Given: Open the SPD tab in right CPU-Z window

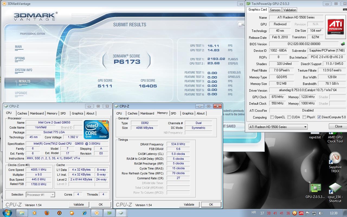Looking at the screenshot, I should [173, 113].
